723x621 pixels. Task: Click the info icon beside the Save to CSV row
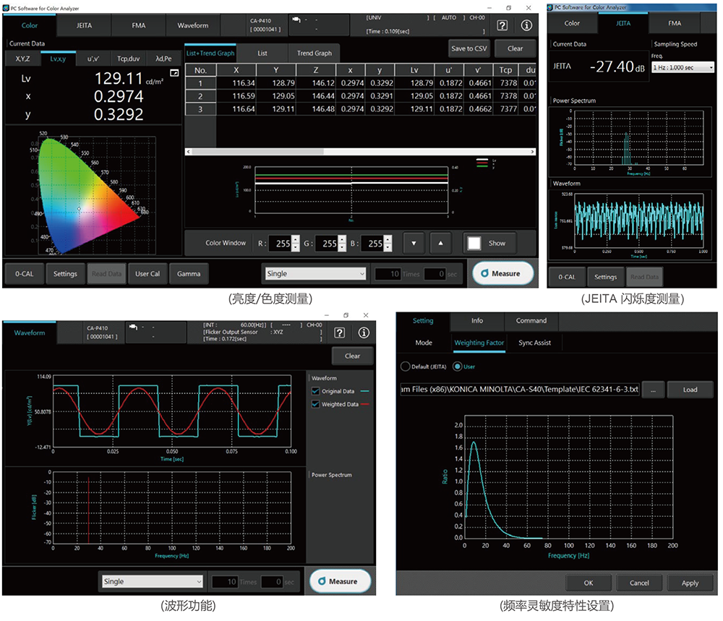point(526,25)
